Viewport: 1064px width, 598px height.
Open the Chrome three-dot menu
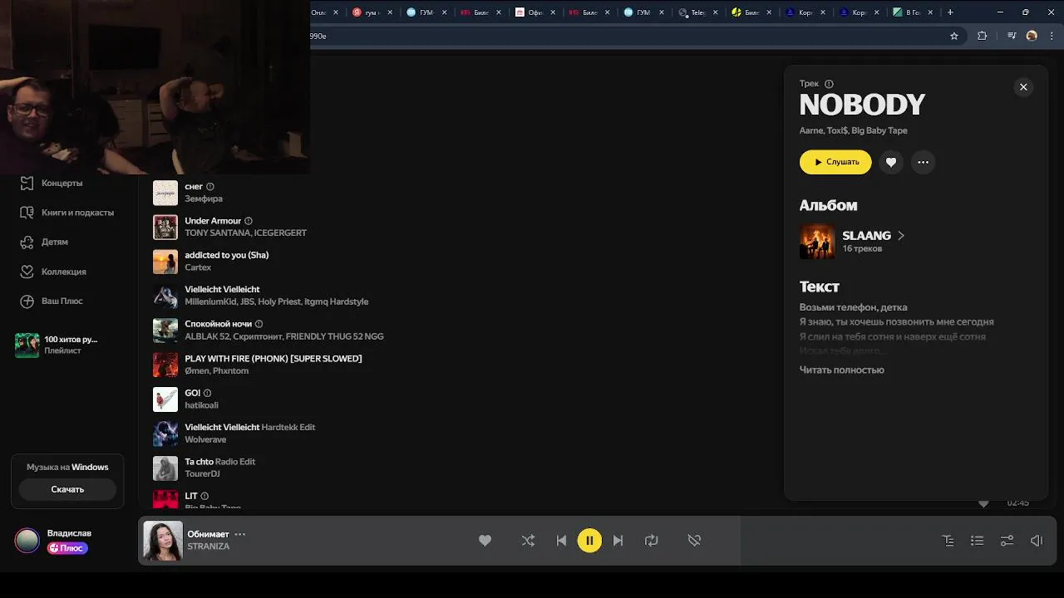click(1051, 36)
